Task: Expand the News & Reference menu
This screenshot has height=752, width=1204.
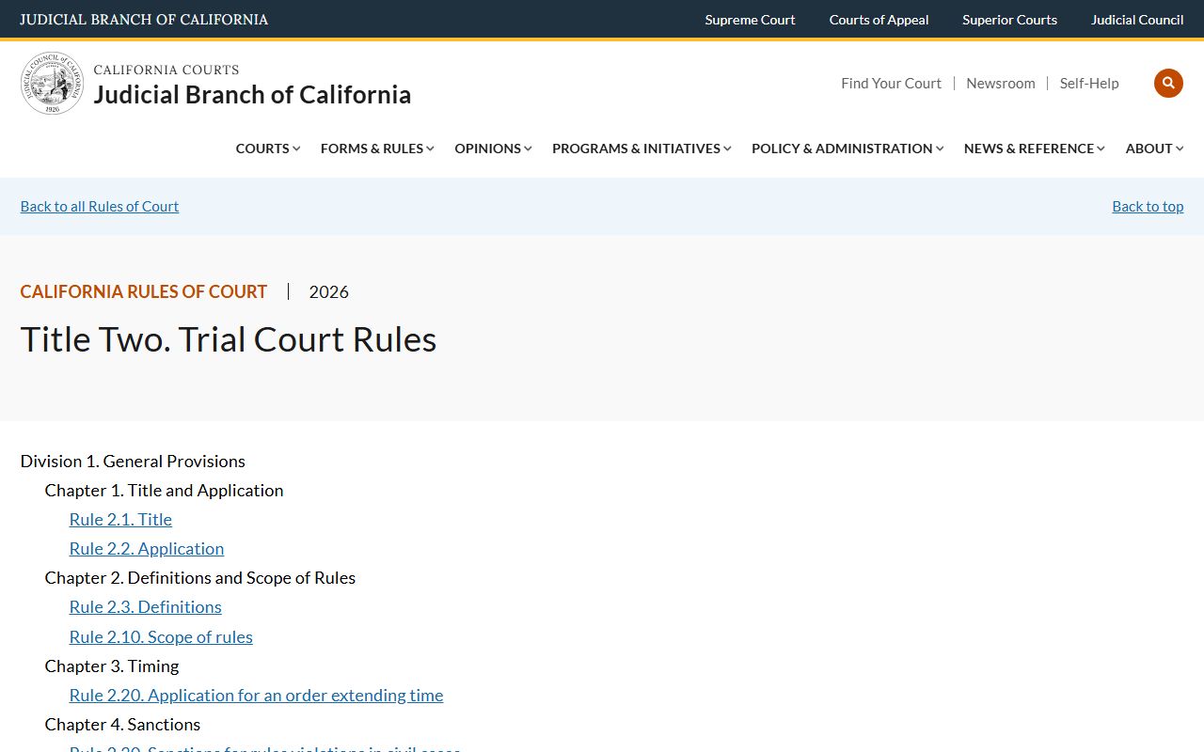Action: tap(1035, 149)
